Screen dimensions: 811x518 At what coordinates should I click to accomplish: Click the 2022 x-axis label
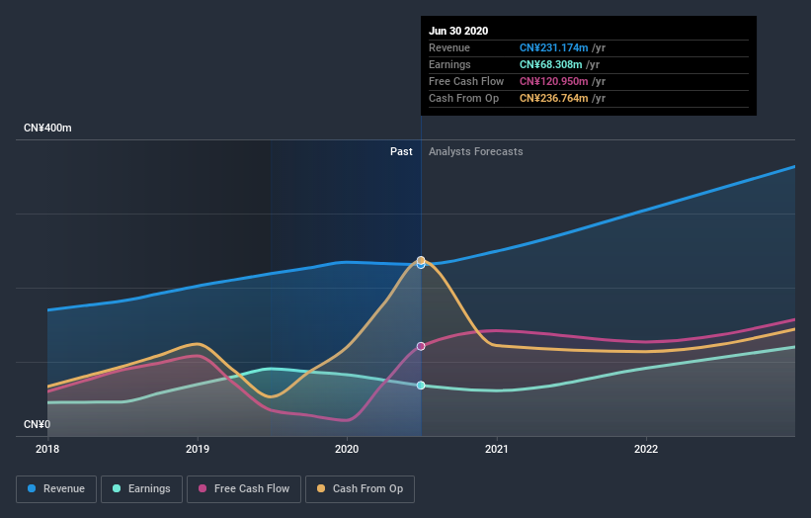[x=646, y=449]
